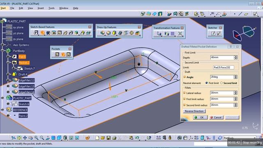Click the Print icon in bottom toolbar
Screen dimensions: 263x148
[x=114, y=138]
